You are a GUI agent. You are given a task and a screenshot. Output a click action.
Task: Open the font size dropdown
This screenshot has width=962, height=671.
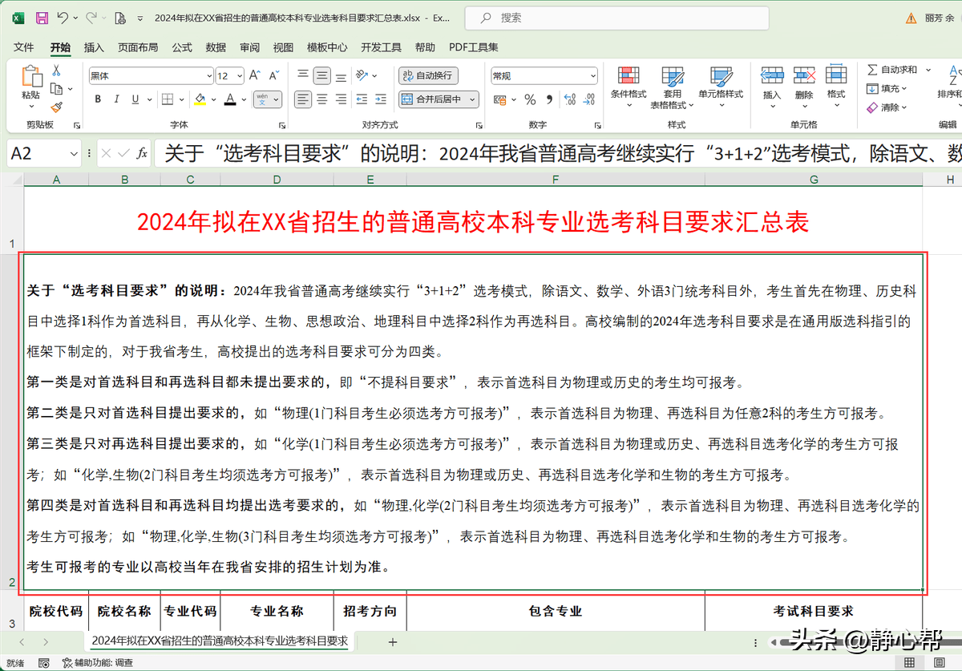240,75
